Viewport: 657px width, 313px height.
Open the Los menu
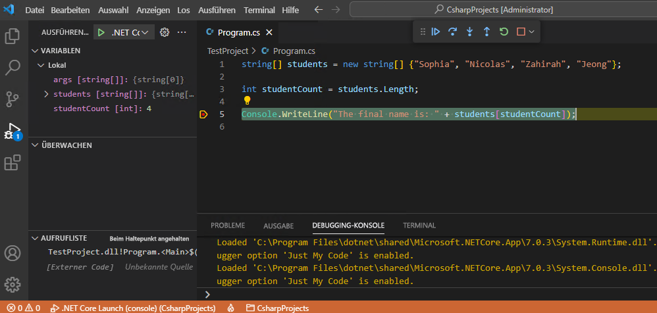pyautogui.click(x=184, y=10)
